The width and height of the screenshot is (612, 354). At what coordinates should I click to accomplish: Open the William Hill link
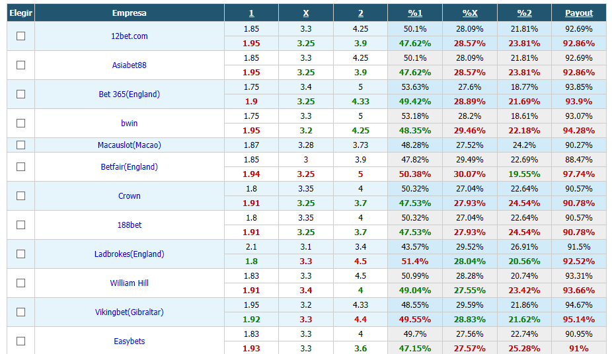(129, 283)
